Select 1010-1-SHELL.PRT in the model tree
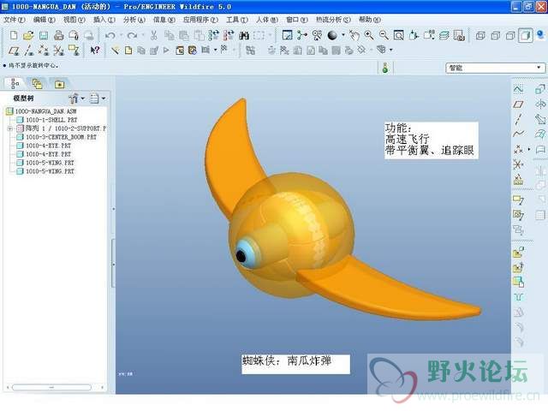 (47, 120)
